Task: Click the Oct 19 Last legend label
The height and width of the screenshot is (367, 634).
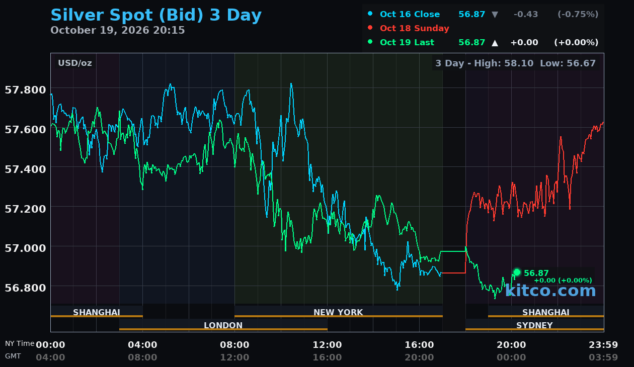Action: [407, 42]
